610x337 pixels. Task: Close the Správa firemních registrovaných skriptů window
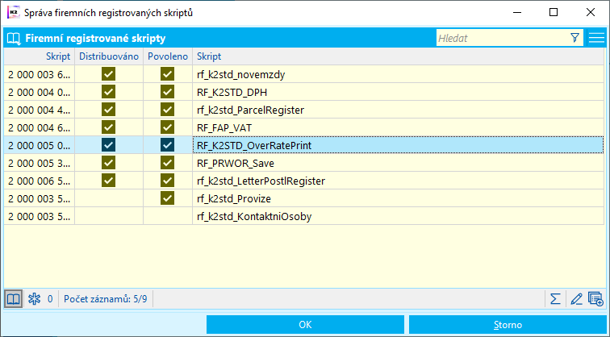coord(590,12)
